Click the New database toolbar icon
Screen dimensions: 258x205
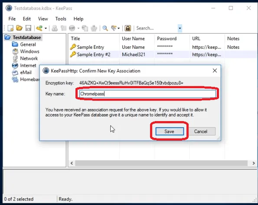pyautogui.click(x=10, y=28)
